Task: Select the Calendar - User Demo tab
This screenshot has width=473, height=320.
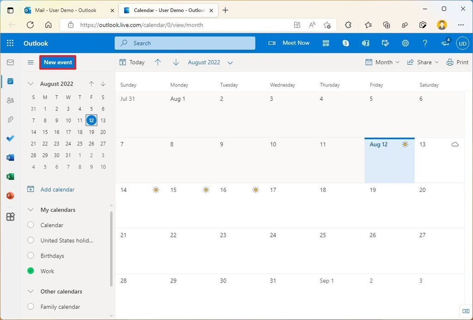Action: tap(169, 10)
